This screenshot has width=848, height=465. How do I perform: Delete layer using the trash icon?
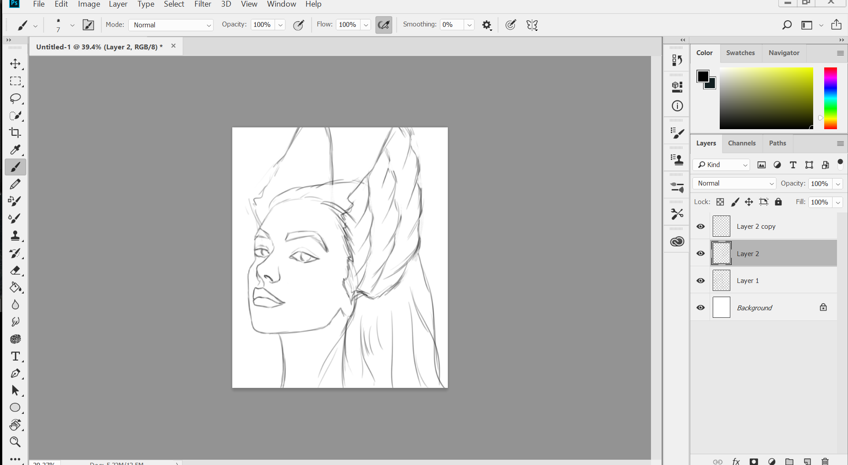[x=825, y=461]
